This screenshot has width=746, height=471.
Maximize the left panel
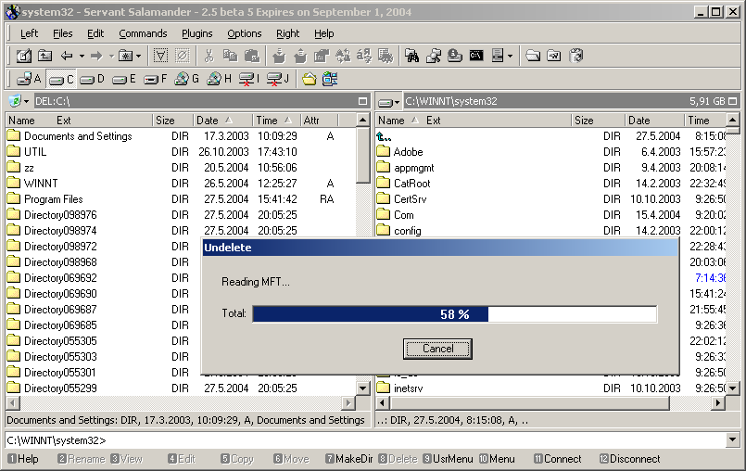click(362, 101)
